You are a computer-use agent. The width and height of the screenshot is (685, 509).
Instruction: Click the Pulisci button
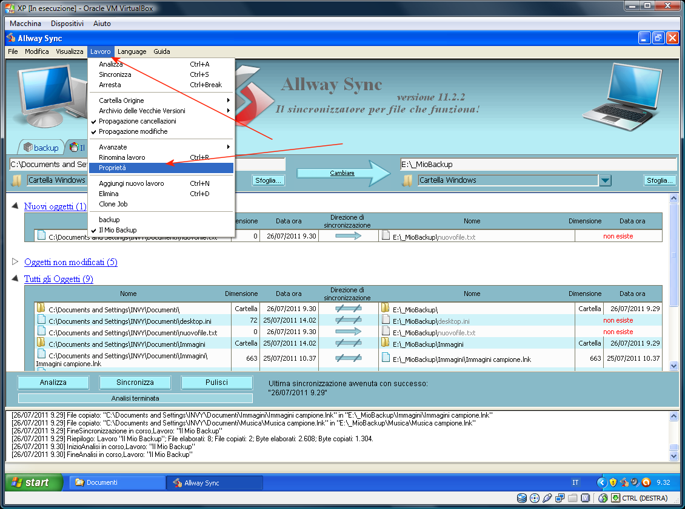pos(216,383)
